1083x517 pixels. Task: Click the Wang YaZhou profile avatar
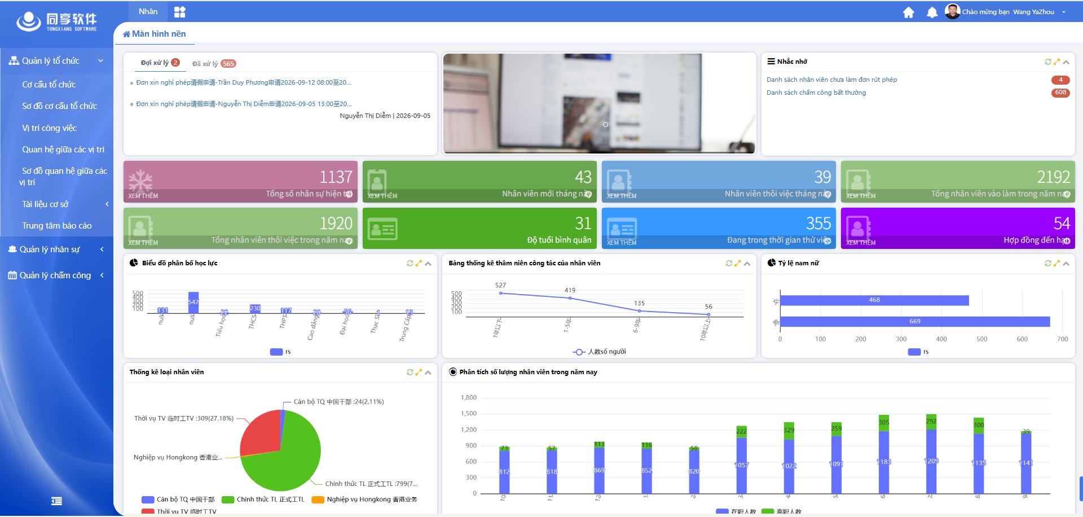click(952, 11)
